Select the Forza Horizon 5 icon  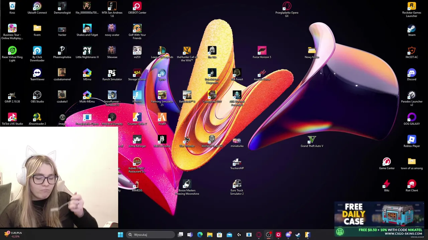pyautogui.click(x=262, y=52)
